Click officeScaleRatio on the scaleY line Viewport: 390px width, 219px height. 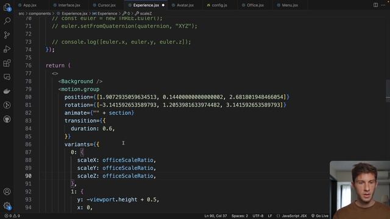coord(128,168)
